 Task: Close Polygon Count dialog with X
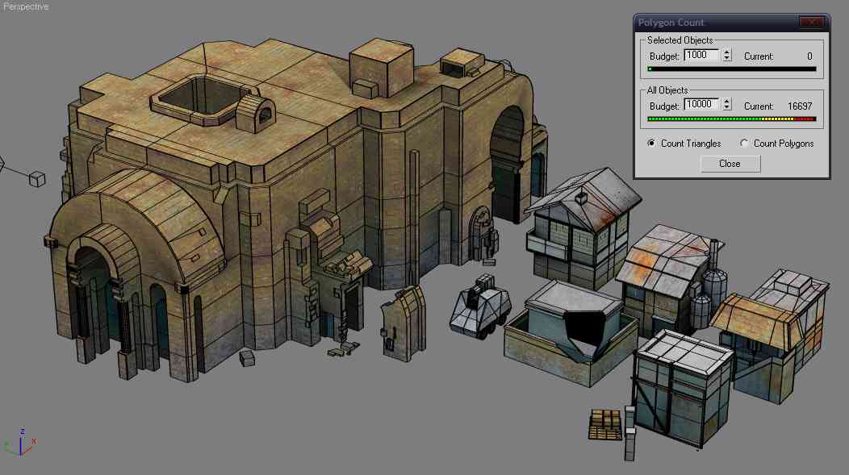click(811, 23)
